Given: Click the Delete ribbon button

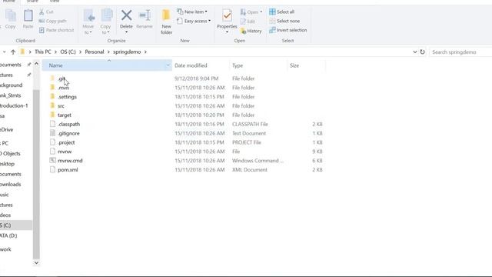Looking at the screenshot, I should coord(126,22).
